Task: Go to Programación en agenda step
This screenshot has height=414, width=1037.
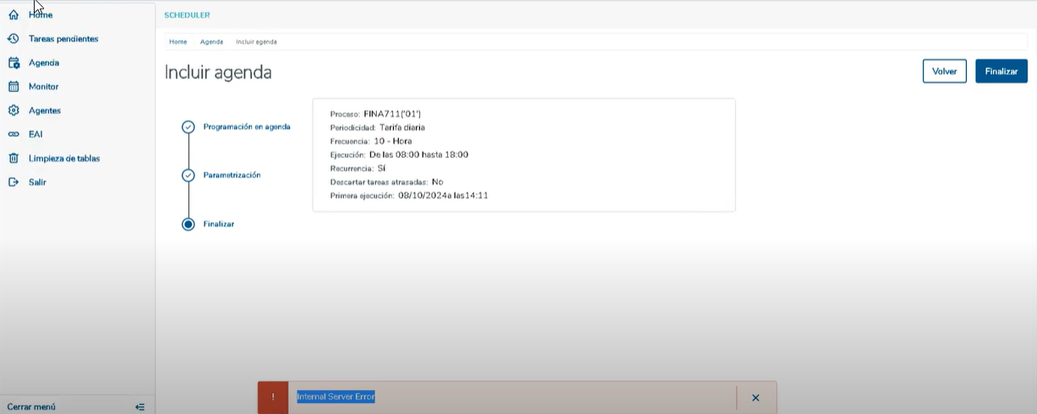Action: coord(247,127)
